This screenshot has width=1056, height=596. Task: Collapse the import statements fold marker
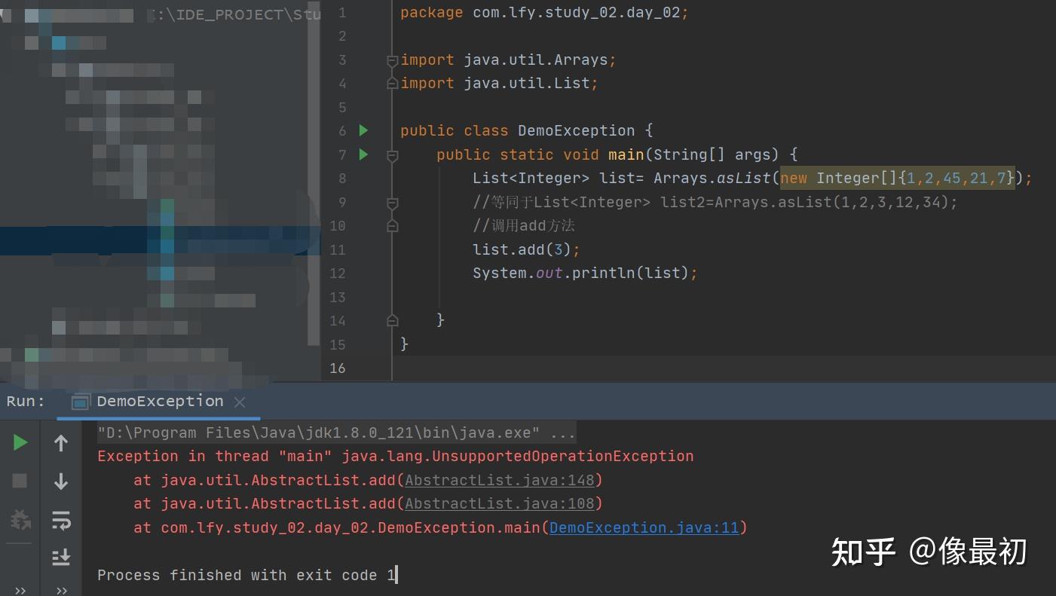(391, 60)
